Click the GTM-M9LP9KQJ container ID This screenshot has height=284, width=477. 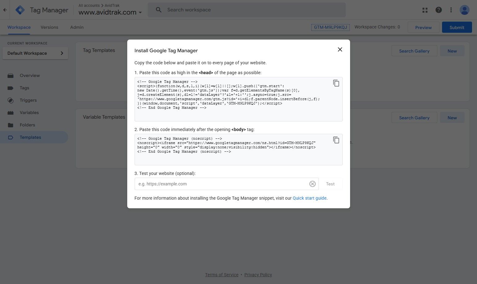(330, 27)
